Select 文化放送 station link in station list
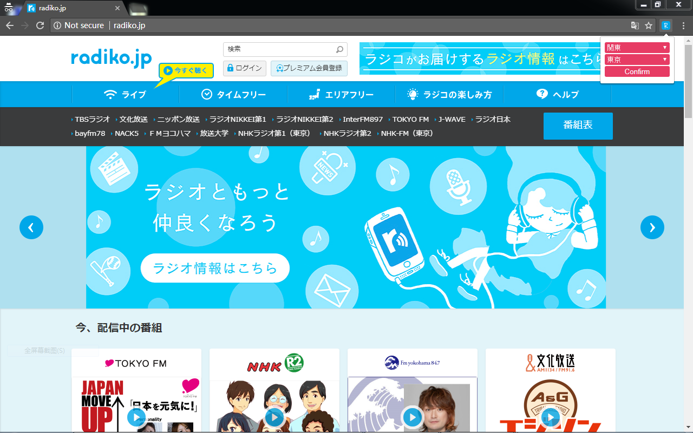Viewport: 693px width, 433px height. click(x=134, y=119)
